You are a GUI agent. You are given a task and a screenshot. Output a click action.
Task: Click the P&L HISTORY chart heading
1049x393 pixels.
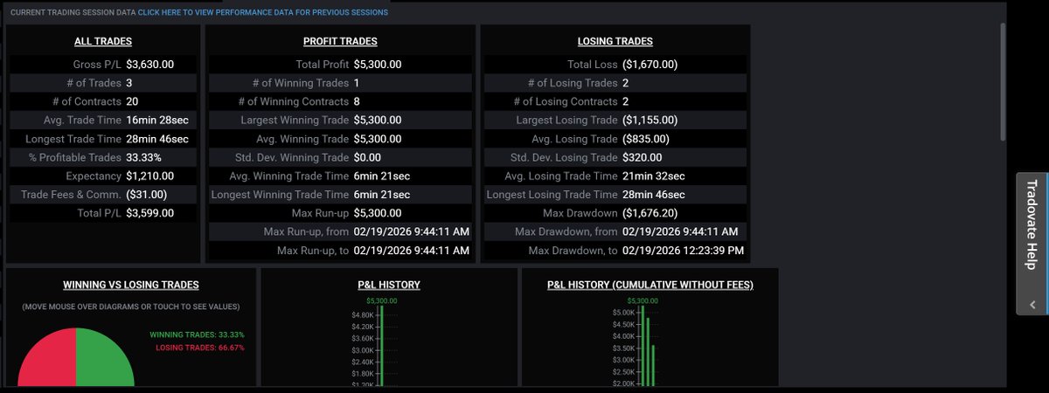389,285
